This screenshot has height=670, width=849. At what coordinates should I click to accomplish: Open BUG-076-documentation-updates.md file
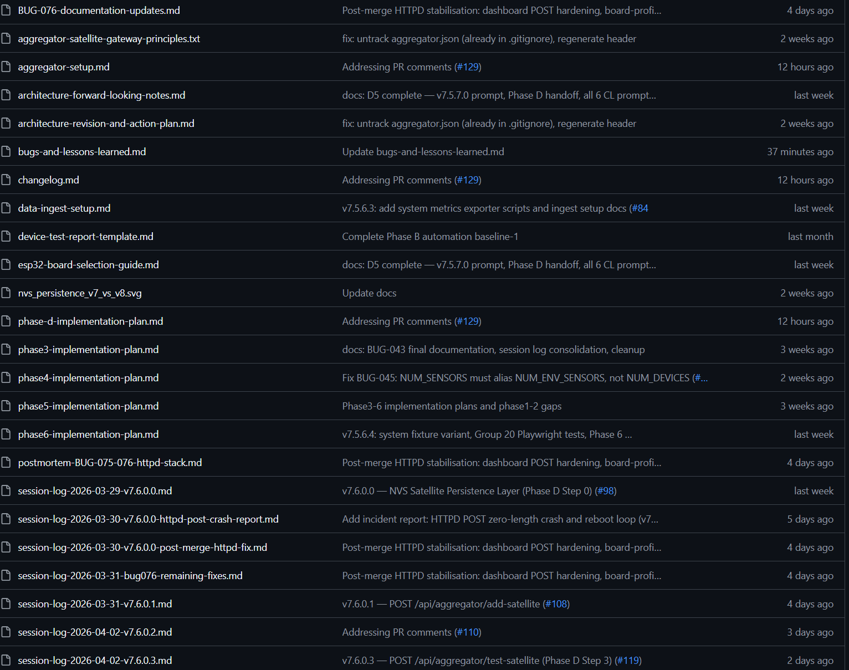coord(99,11)
